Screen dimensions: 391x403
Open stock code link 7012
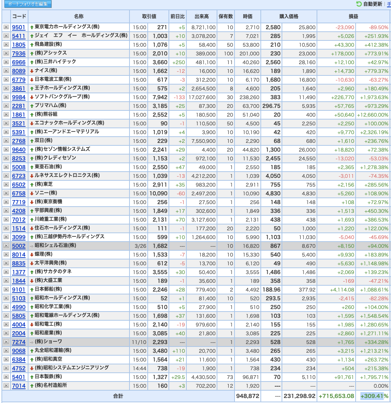(x=19, y=219)
